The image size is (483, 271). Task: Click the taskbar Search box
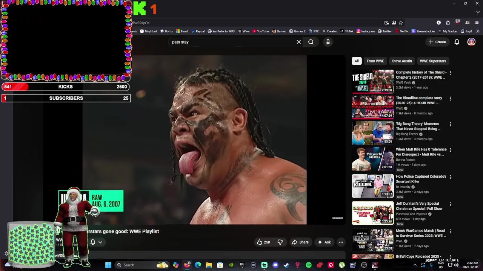[x=142, y=265]
